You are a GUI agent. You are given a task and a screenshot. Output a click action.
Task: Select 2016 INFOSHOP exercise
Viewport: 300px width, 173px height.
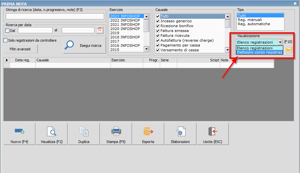point(127,46)
